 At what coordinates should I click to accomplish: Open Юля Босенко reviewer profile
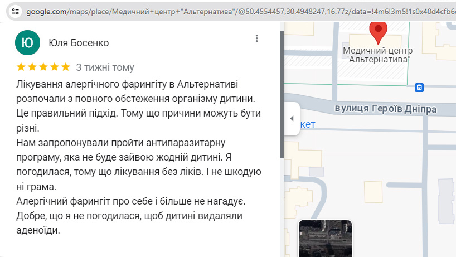tap(79, 43)
